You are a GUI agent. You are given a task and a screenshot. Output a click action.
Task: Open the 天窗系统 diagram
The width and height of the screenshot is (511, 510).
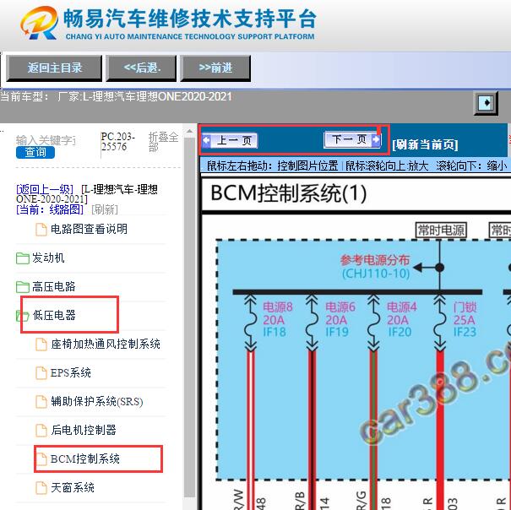[73, 487]
